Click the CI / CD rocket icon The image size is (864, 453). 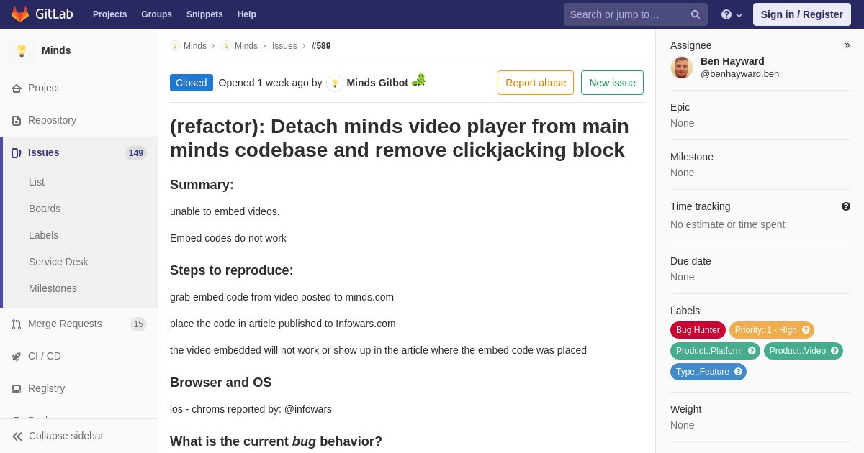(x=16, y=357)
